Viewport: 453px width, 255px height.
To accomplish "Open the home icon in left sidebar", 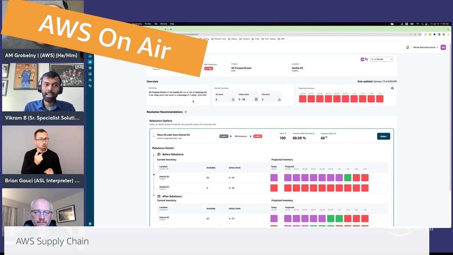I will point(90,56).
